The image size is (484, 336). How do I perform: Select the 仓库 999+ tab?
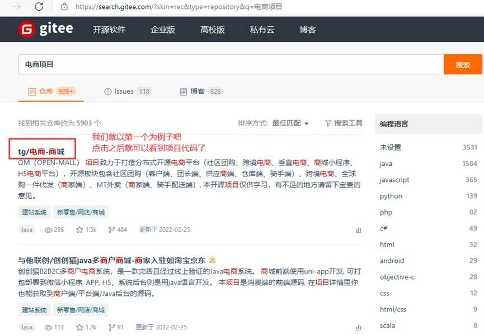[52, 92]
